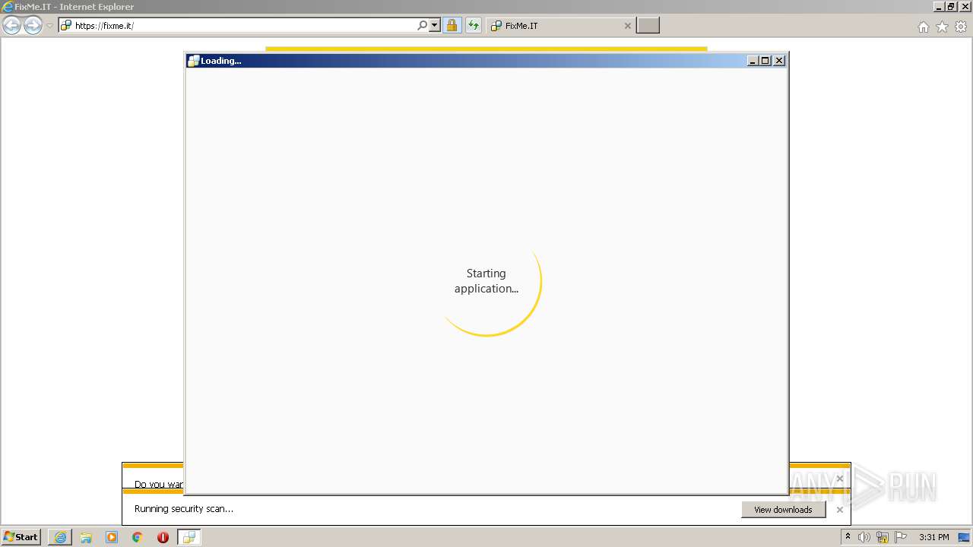This screenshot has height=547, width=973.
Task: Launch Opera from taskbar
Action: [163, 537]
